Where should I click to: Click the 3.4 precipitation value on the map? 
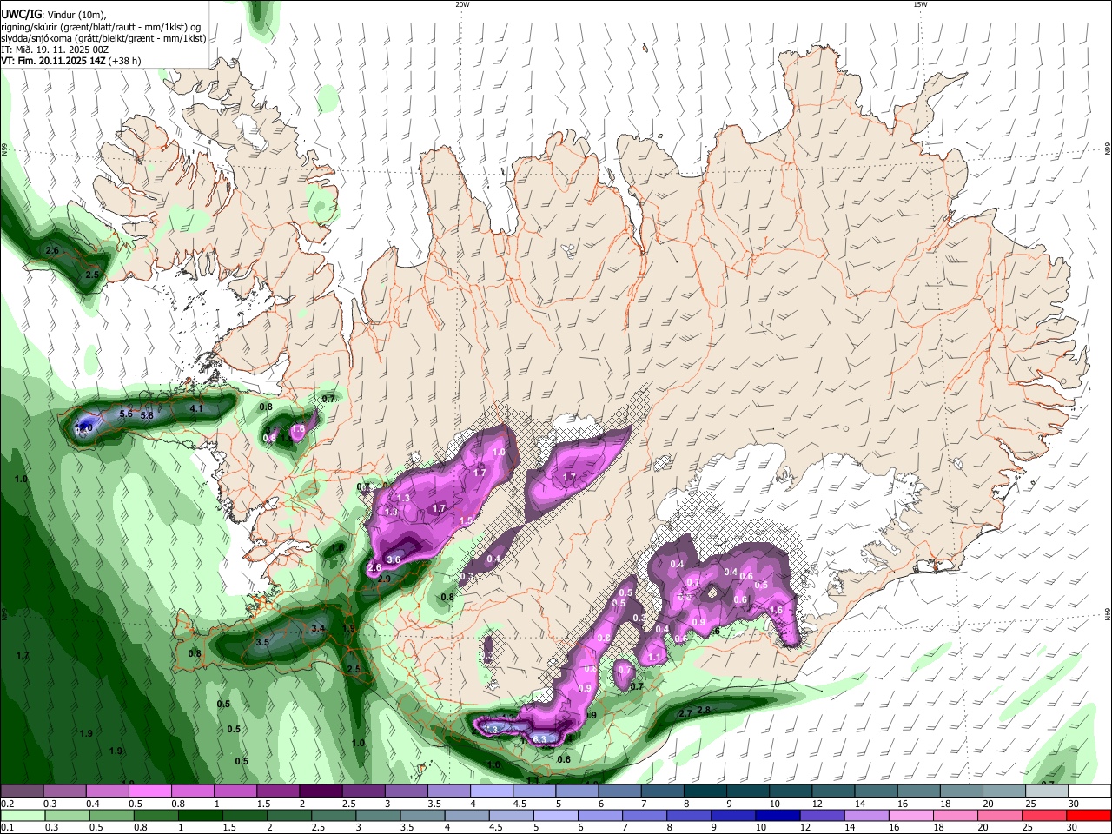[318, 628]
